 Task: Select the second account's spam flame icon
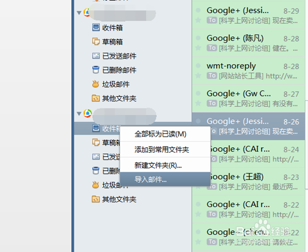(x=96, y=185)
